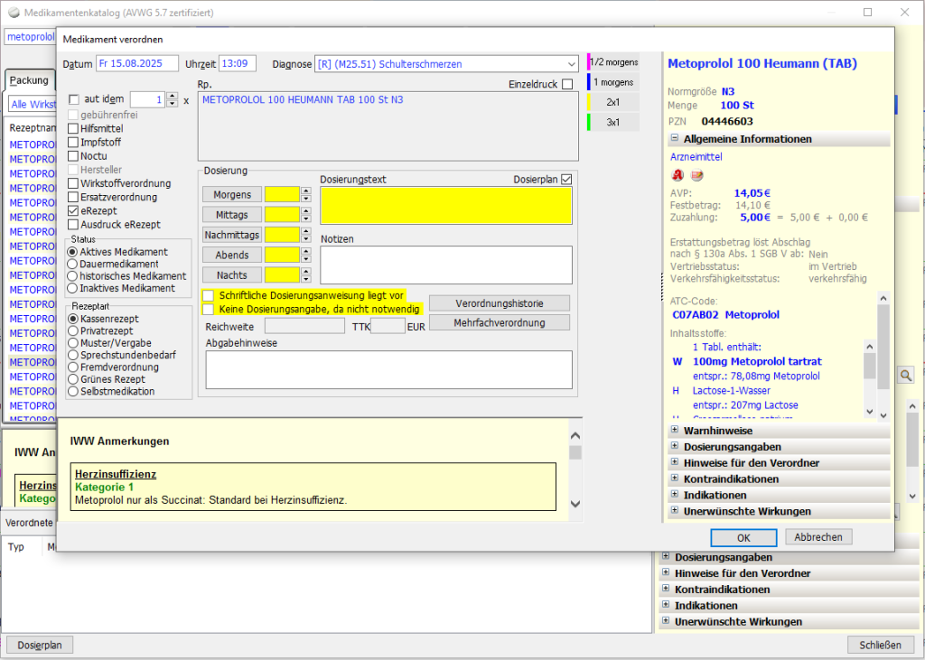Choose Inaktives Medikament status
This screenshot has height=660, width=925.
click(x=73, y=288)
